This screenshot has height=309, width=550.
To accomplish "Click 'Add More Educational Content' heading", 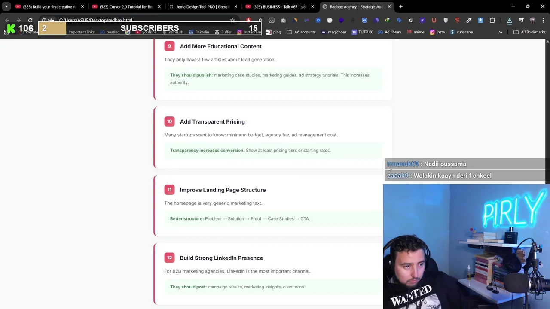I will (x=220, y=46).
